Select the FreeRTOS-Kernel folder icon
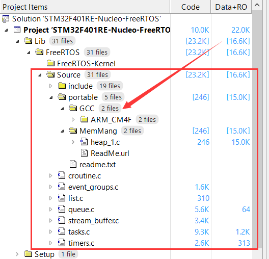 coord(51,64)
